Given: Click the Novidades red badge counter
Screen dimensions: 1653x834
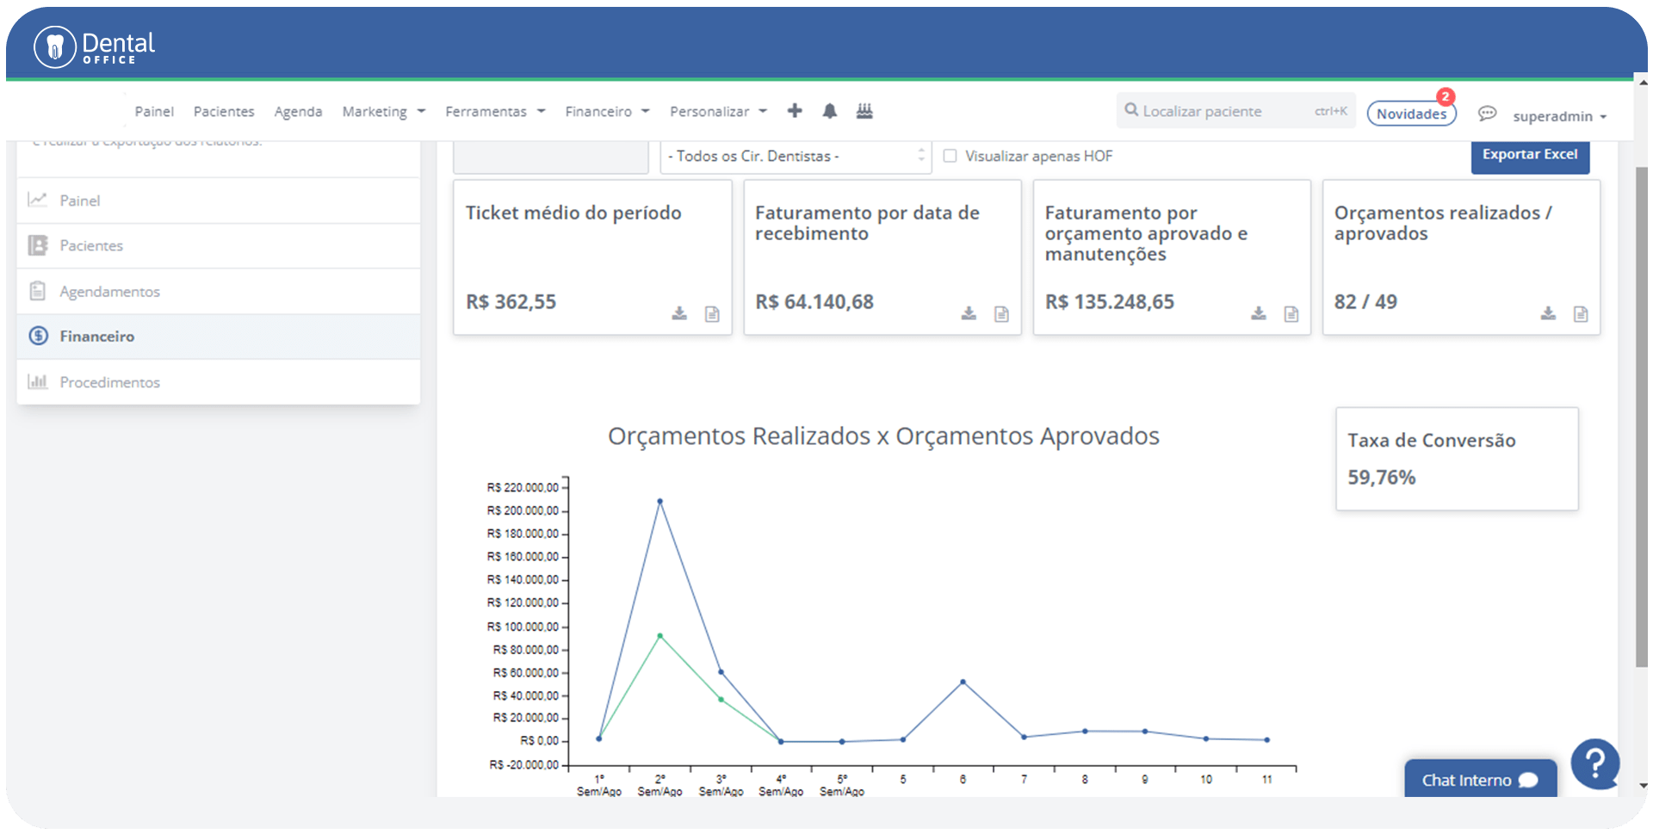Looking at the screenshot, I should pyautogui.click(x=1446, y=97).
